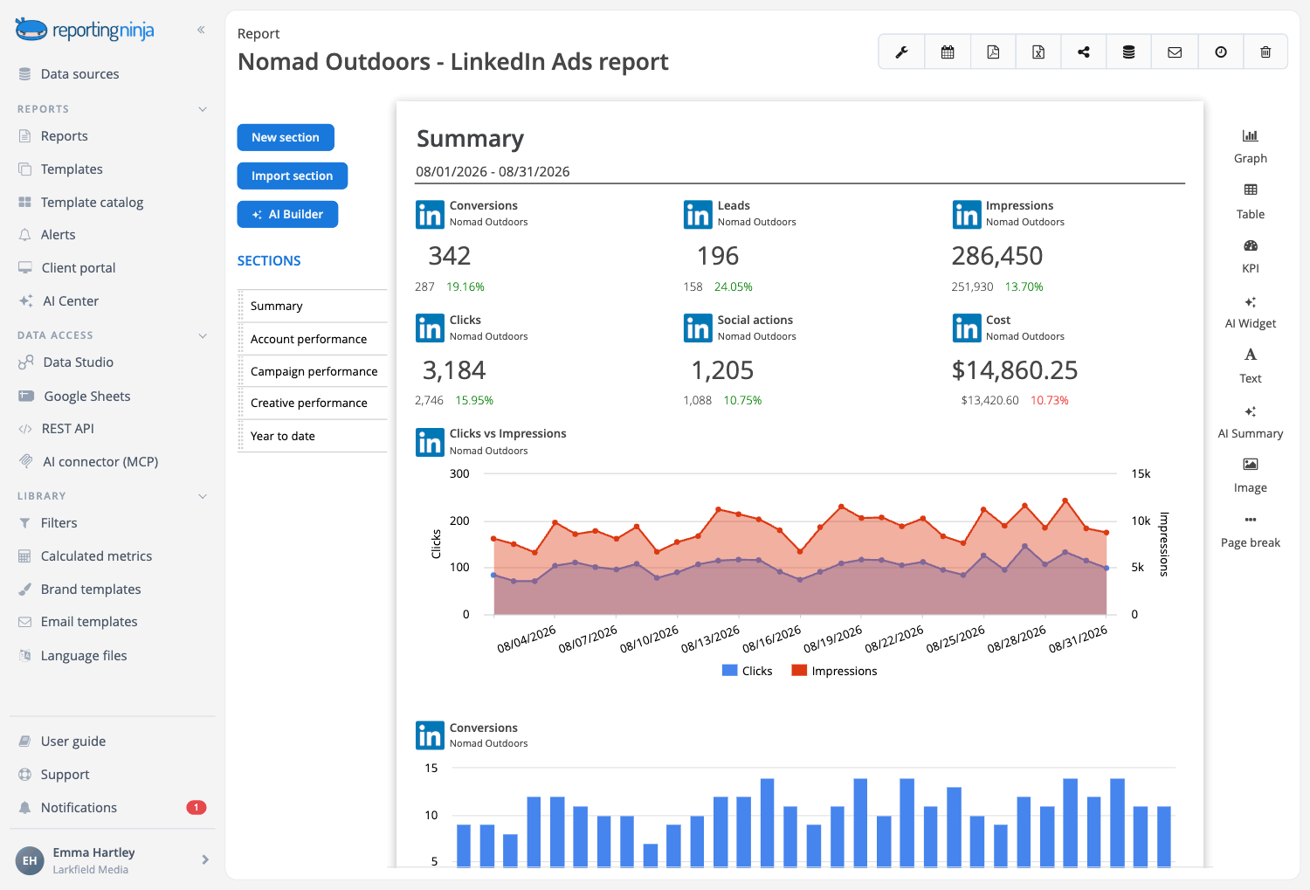Viewport: 1310px width, 890px height.
Task: Insert a Page break
Action: click(1251, 531)
